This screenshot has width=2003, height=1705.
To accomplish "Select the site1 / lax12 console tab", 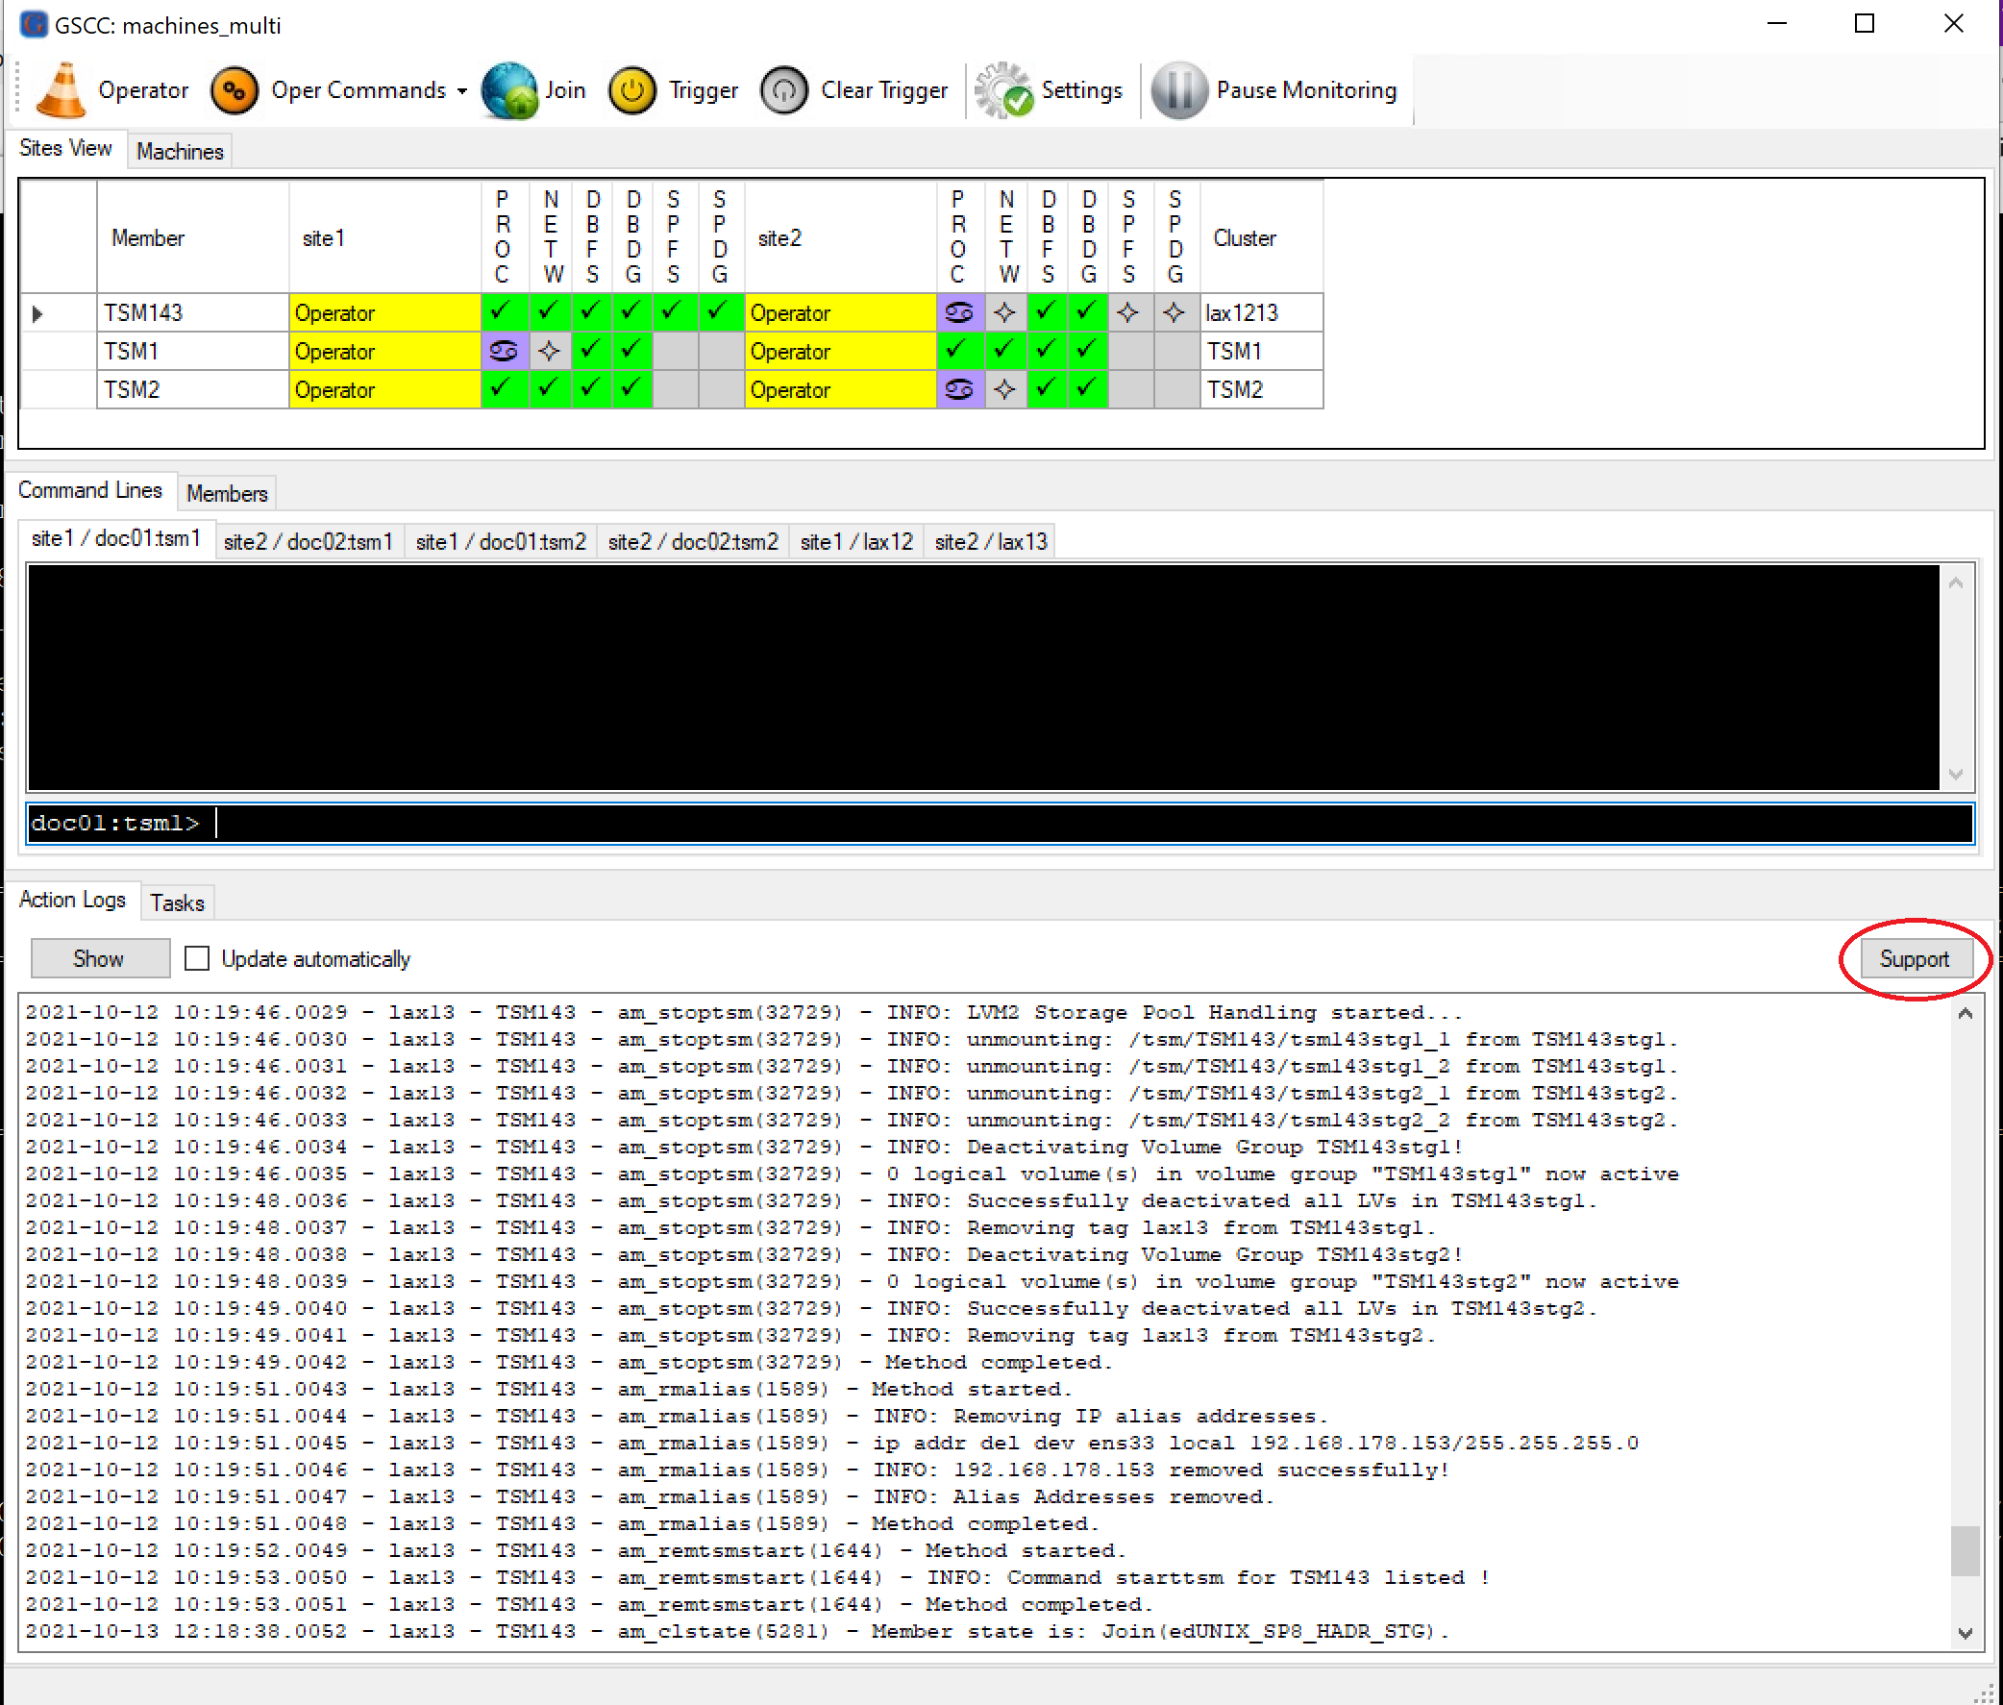I will pos(856,542).
